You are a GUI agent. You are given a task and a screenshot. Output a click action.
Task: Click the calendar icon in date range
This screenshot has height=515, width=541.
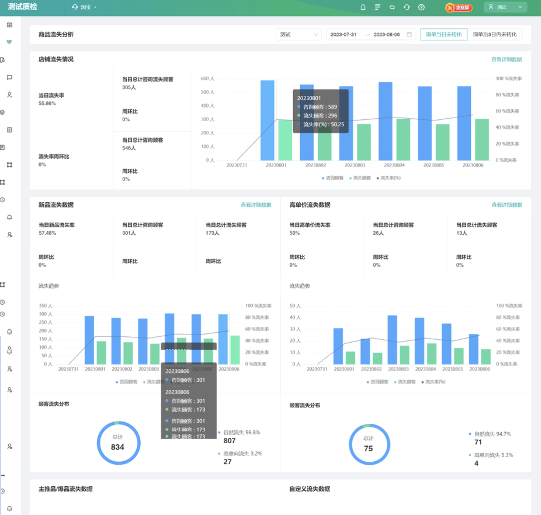(x=409, y=35)
